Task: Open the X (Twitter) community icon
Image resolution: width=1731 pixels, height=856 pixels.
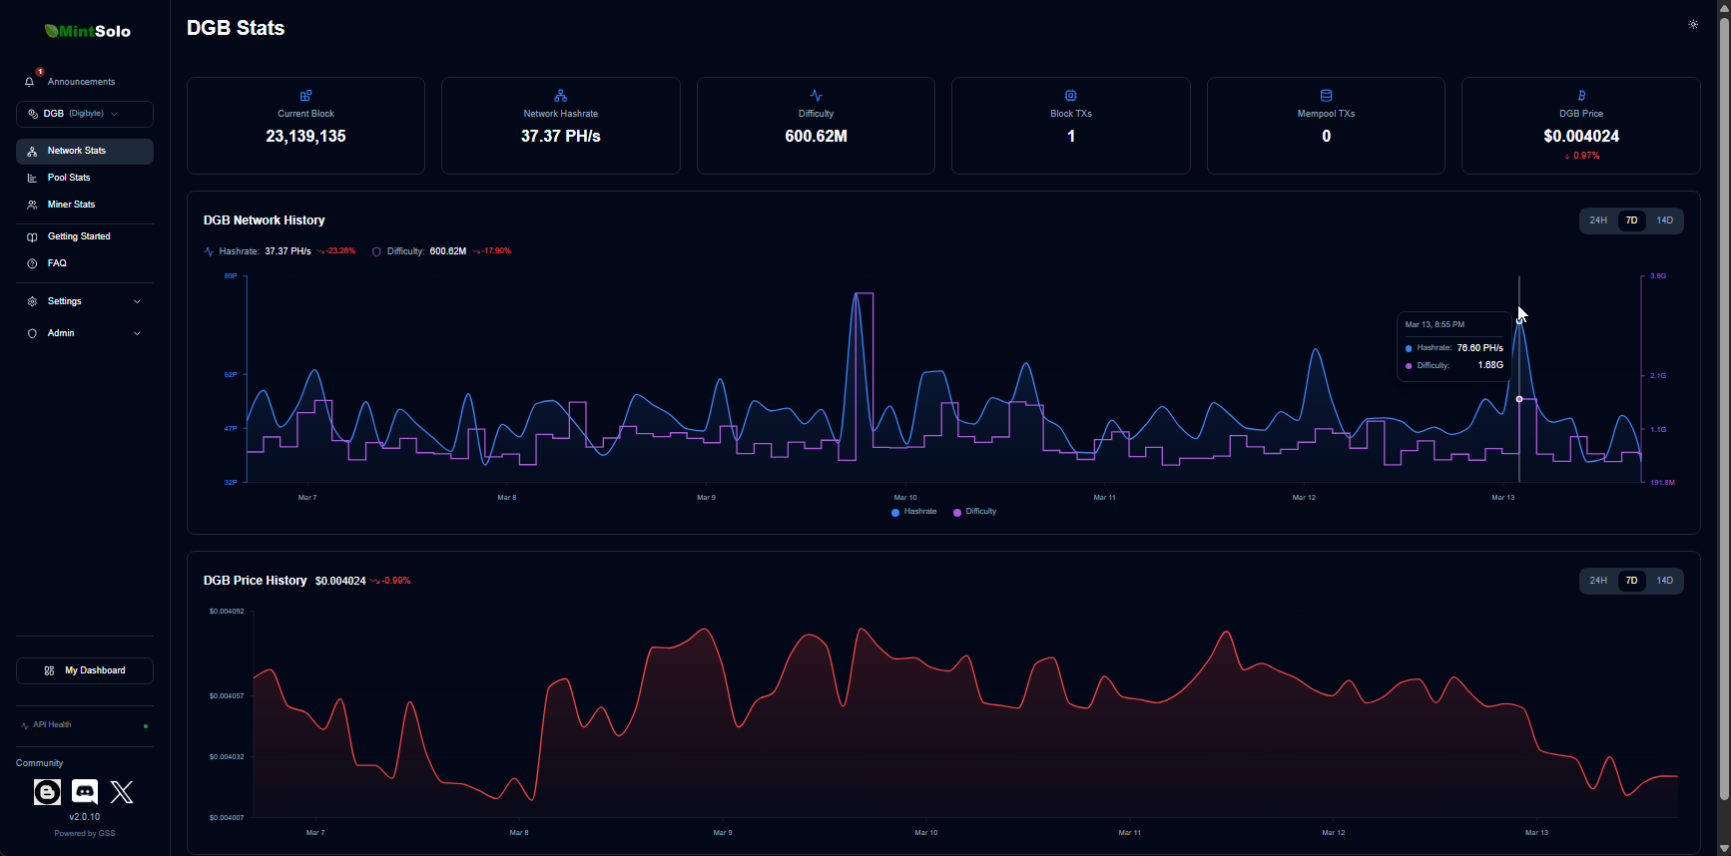Action: pyautogui.click(x=122, y=792)
